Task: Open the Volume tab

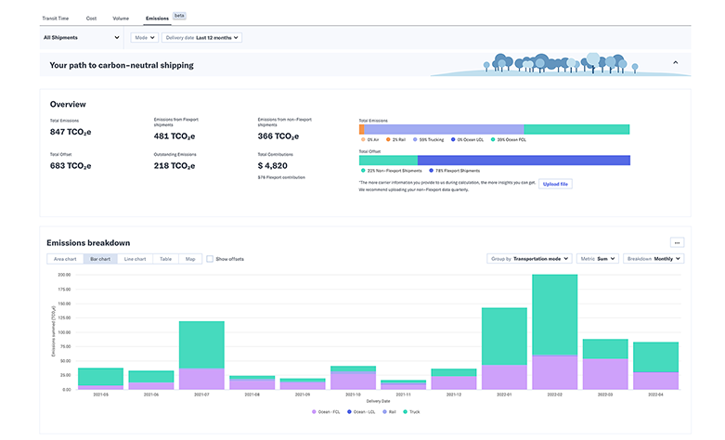Action: click(121, 19)
